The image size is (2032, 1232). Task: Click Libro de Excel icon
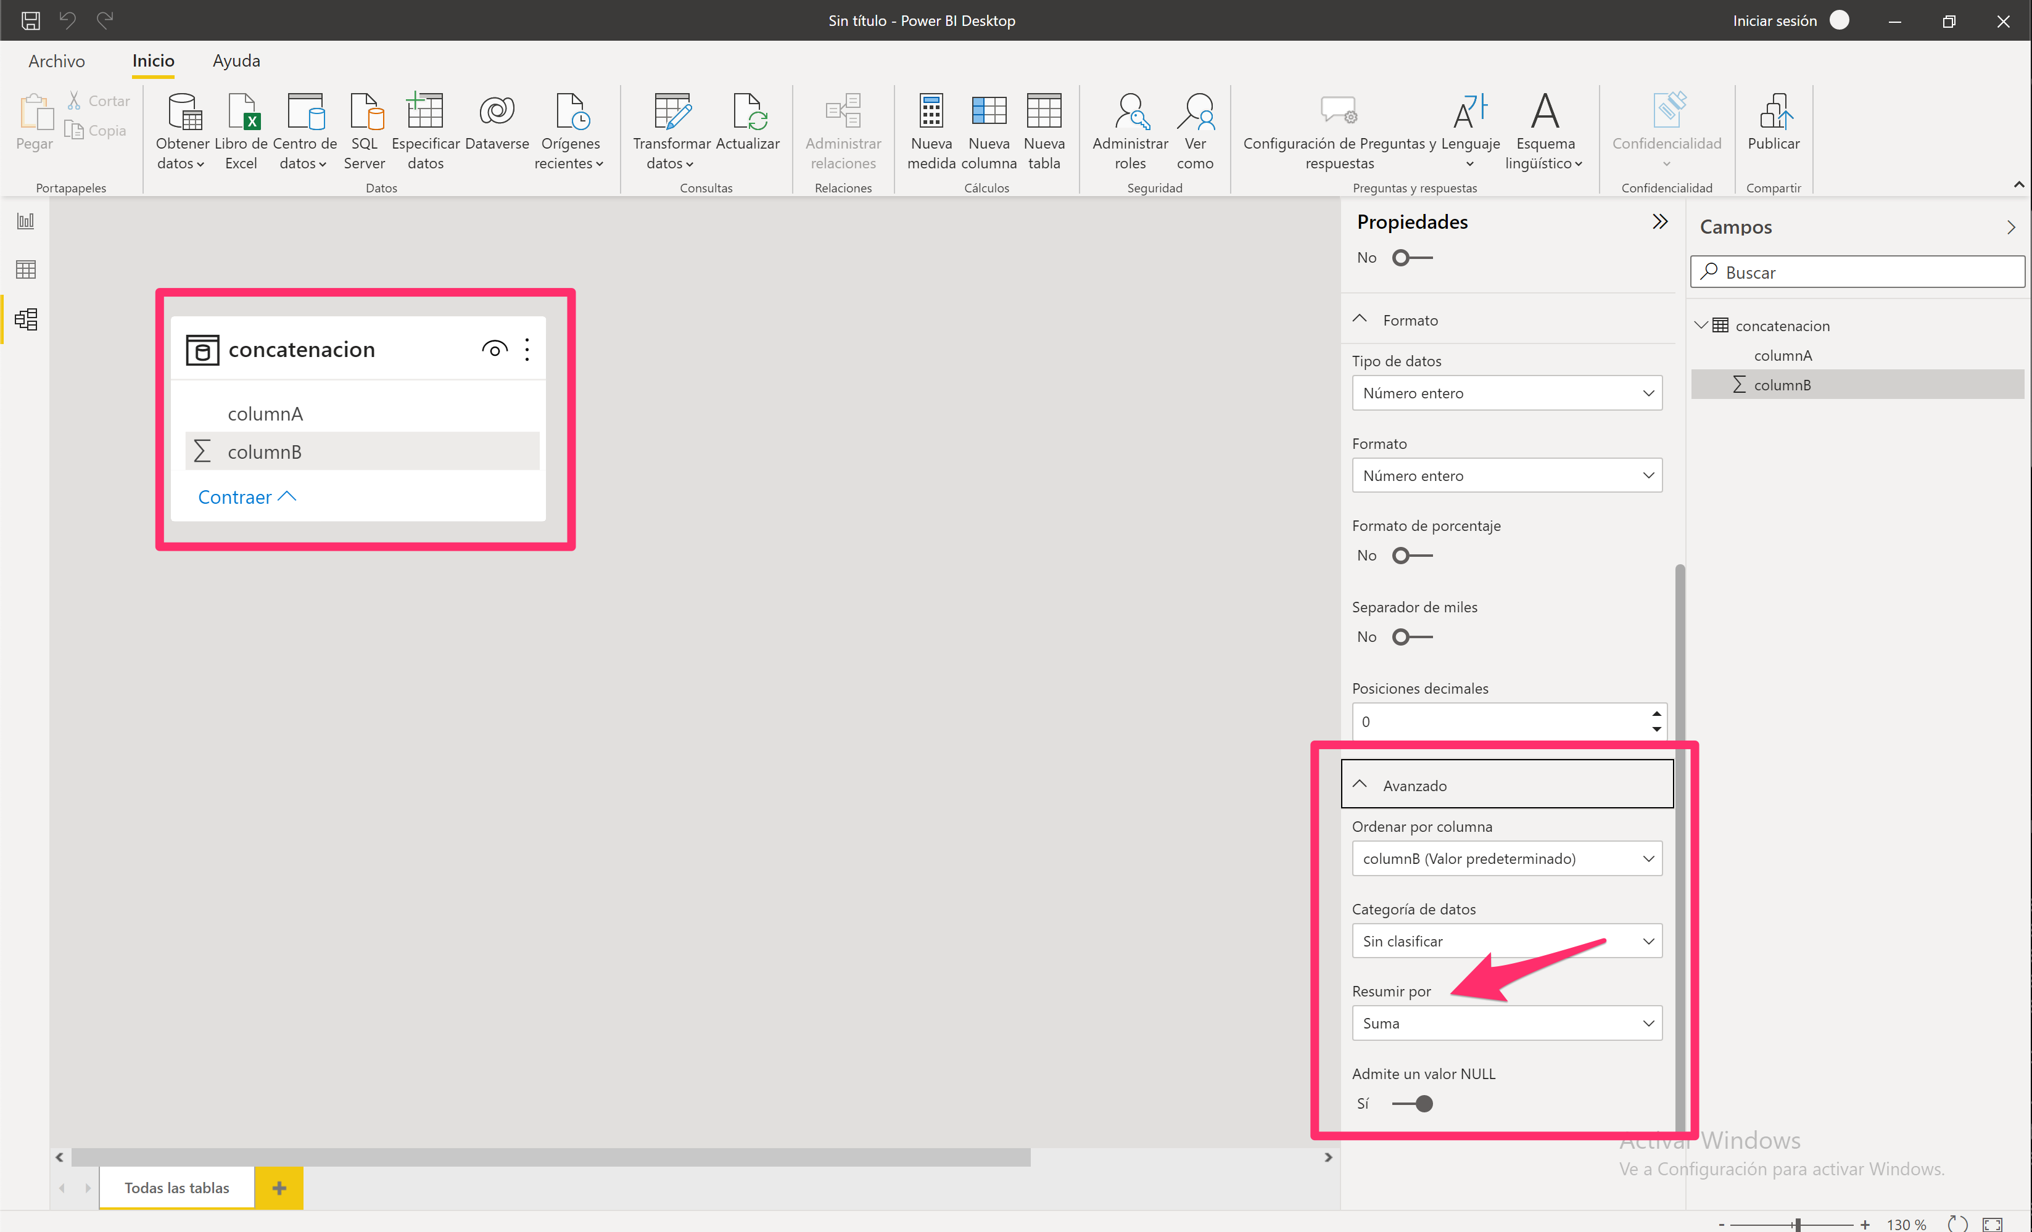[241, 132]
